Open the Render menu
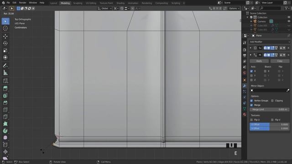292x164 pixels. pyautogui.click(x=22, y=3)
